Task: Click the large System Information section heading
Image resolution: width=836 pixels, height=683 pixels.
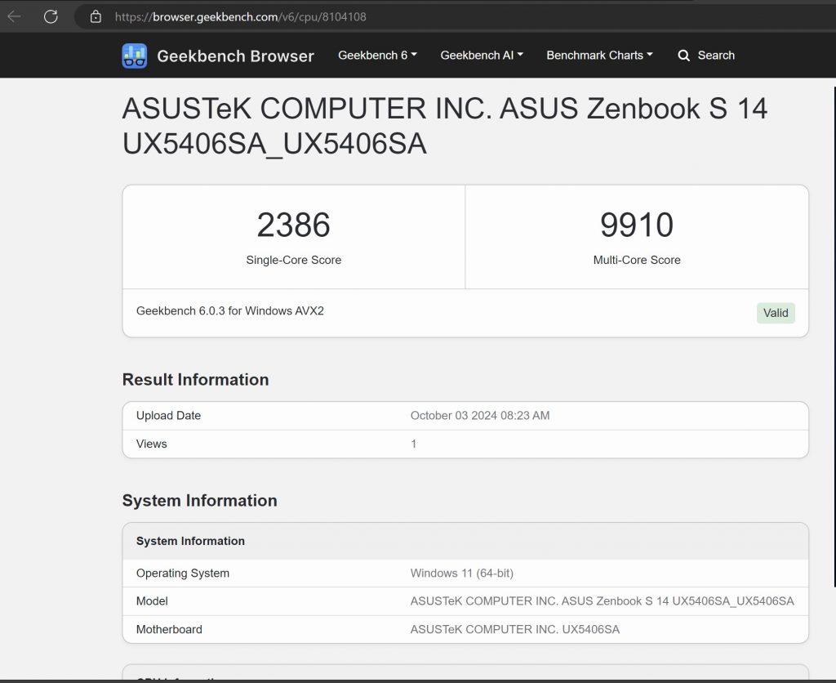Action: [x=199, y=501]
